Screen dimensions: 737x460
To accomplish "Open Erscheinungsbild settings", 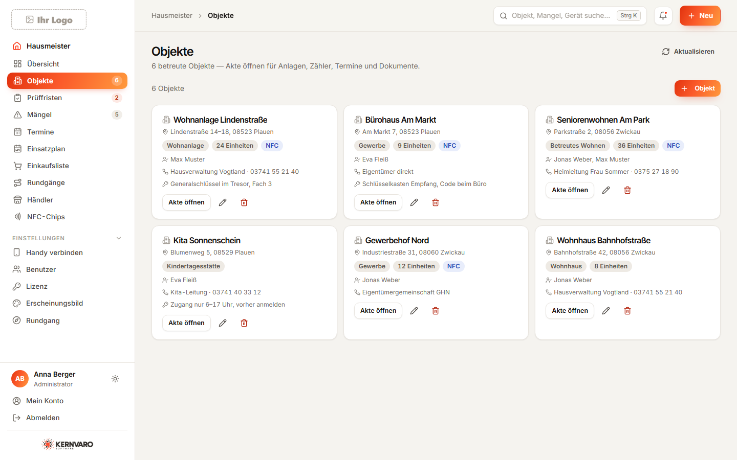I will pos(67,303).
